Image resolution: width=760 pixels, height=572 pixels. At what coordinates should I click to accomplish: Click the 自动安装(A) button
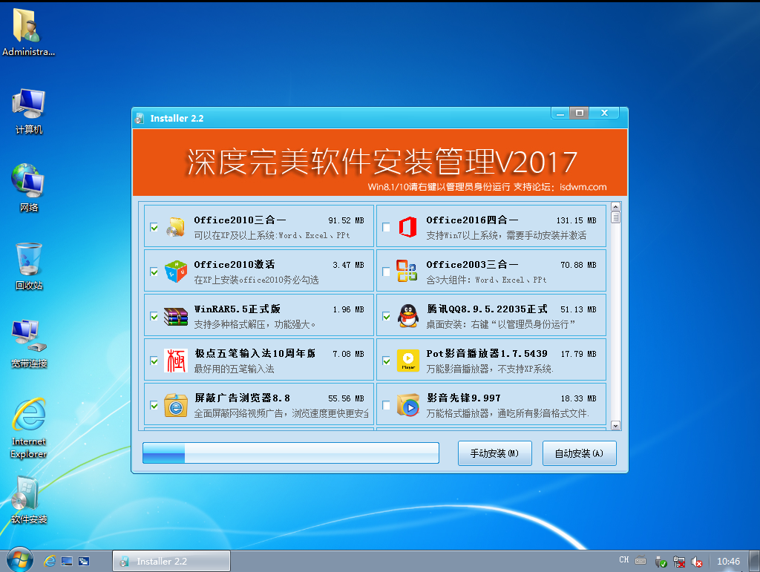click(579, 453)
